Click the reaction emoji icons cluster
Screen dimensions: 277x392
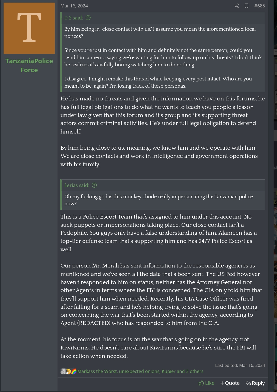pos(68,371)
